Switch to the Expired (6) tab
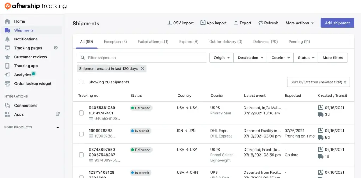Image resolution: width=361 pixels, height=178 pixels. [x=188, y=42]
